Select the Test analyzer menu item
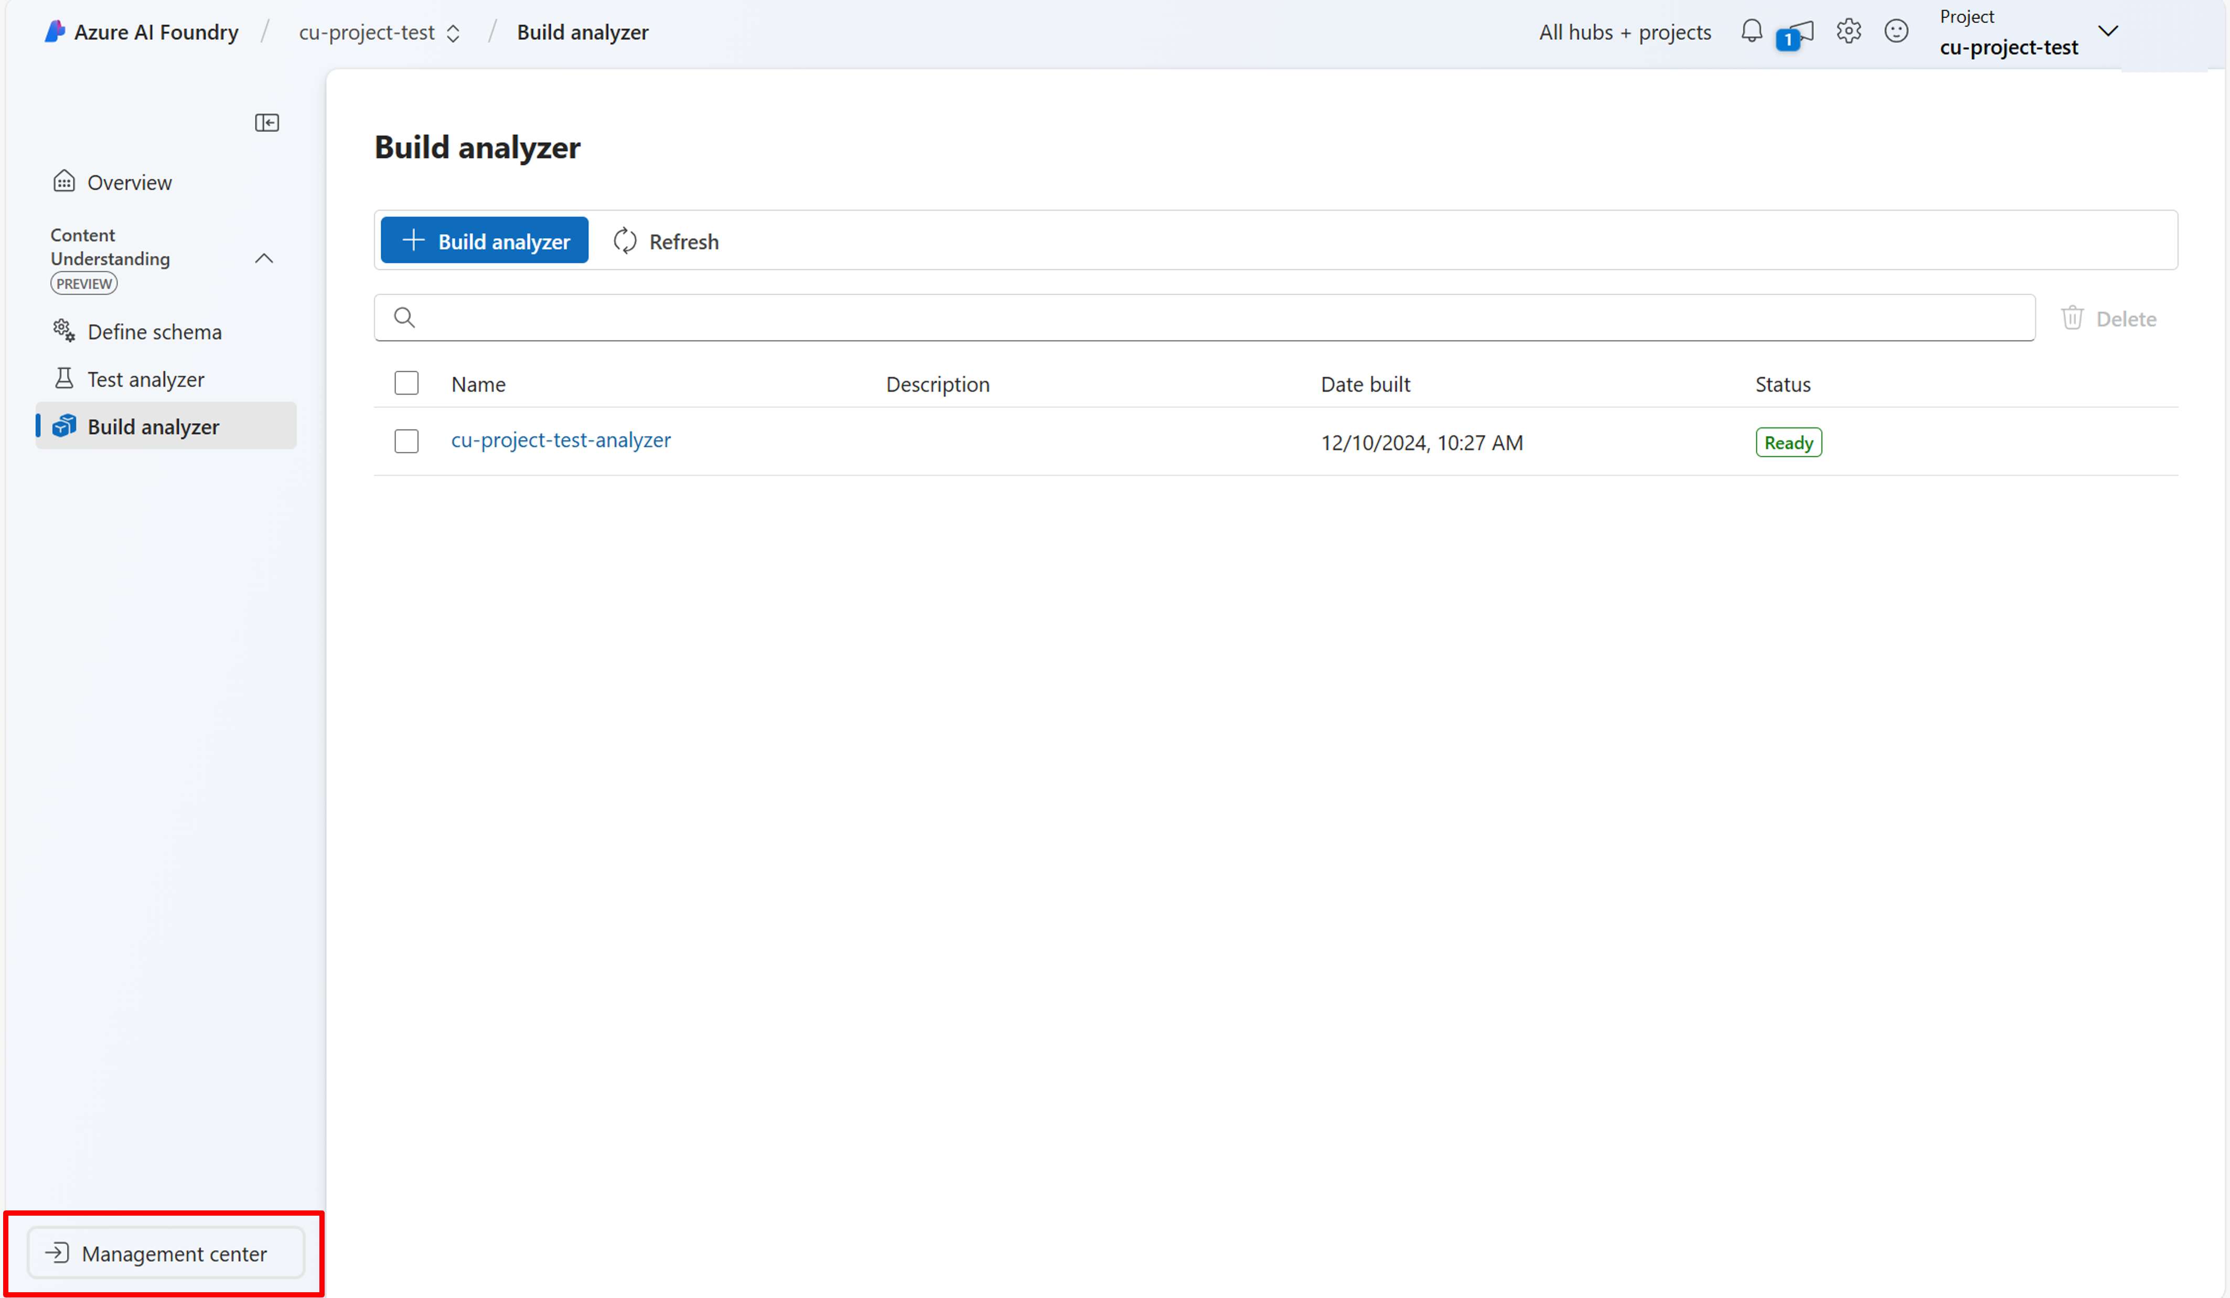The image size is (2230, 1298). [x=145, y=377]
